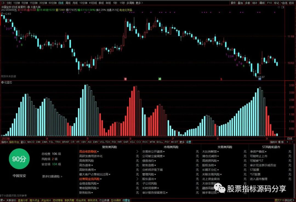296x202 pixels.
Task: Expand the 高财务费用 dropdown
Action: coord(87,170)
